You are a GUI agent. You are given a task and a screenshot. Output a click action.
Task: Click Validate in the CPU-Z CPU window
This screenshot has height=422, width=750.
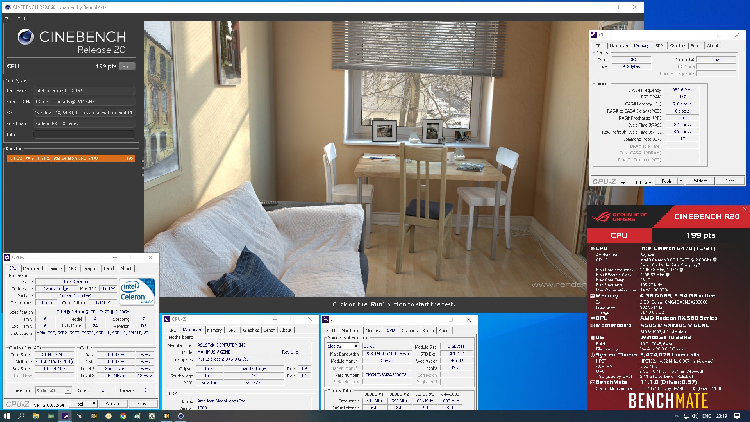tap(113, 404)
